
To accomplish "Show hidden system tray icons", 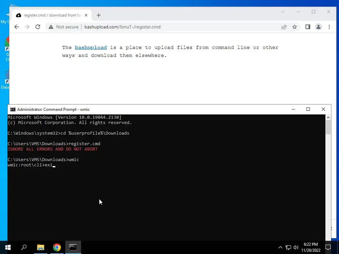I will 280,247.
